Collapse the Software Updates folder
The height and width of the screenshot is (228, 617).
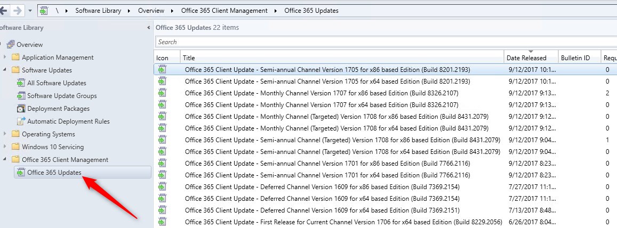pos(5,70)
